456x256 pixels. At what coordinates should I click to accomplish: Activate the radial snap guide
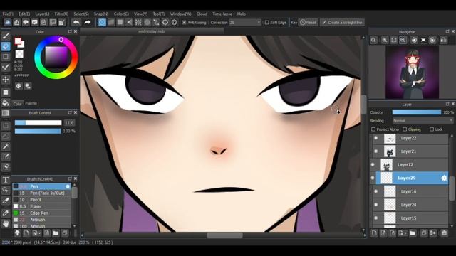138,22
